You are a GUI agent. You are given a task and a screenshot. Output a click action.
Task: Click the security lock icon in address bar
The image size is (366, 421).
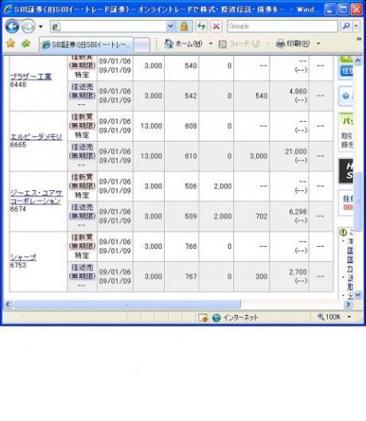pyautogui.click(x=185, y=26)
